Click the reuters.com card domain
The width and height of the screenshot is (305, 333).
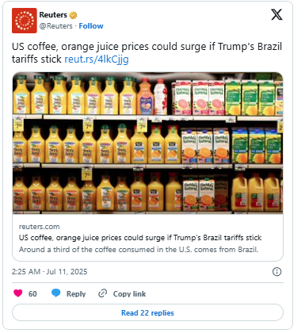pos(40,227)
